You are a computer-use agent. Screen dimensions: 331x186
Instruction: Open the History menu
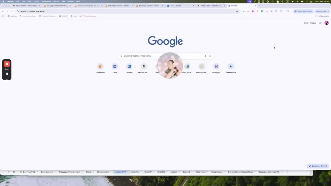coord(36,2)
